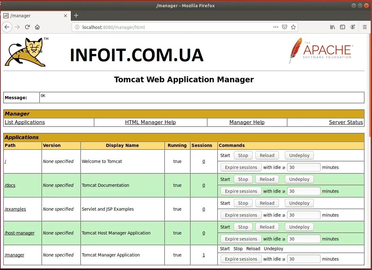Image resolution: width=372 pixels, height=270 pixels.
Task: Click the OK message text
Action: 43,95
